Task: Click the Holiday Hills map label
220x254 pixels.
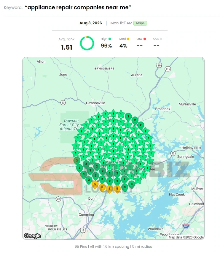Action: 191,148
